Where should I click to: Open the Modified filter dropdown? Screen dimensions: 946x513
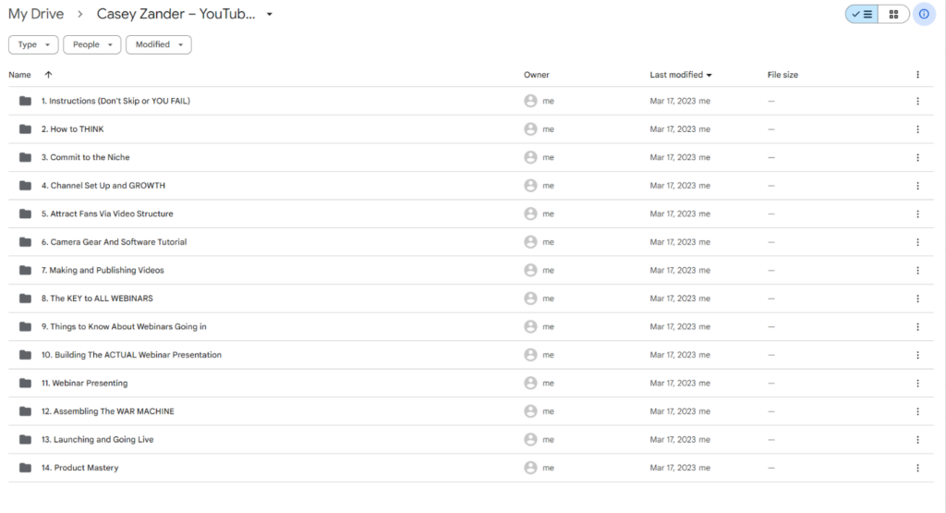[158, 44]
